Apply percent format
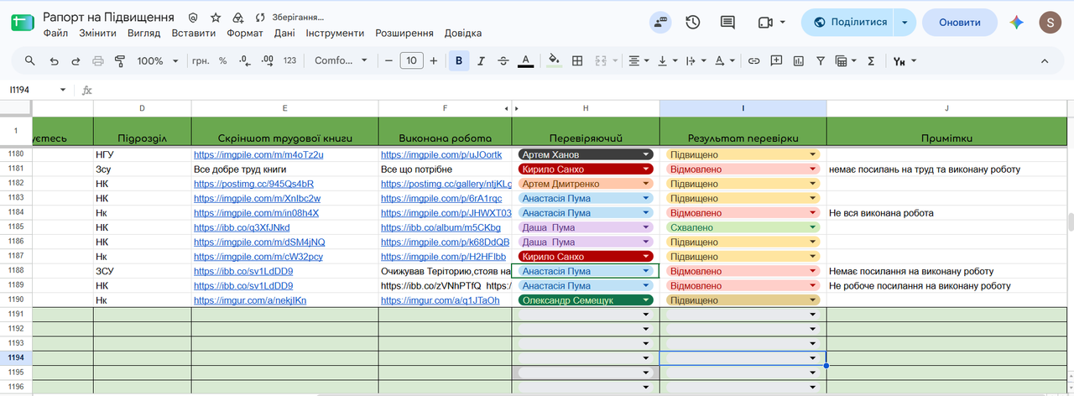The image size is (1074, 396). [x=222, y=60]
